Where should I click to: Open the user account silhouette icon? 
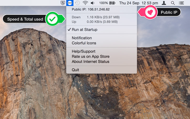164,3
